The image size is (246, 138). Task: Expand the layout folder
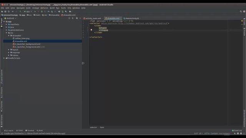[x=9, y=50]
